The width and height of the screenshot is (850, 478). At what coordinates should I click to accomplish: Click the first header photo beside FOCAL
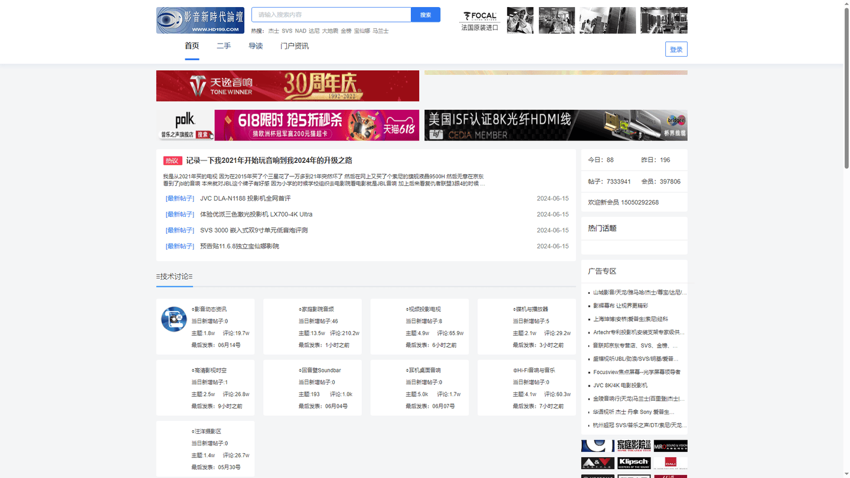coord(520,21)
